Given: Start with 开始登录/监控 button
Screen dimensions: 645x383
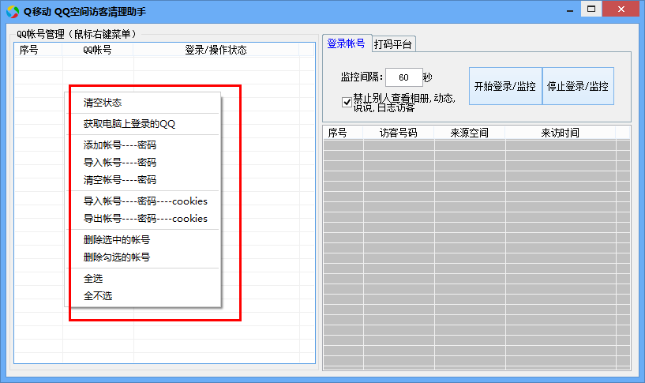Looking at the screenshot, I should 505,86.
